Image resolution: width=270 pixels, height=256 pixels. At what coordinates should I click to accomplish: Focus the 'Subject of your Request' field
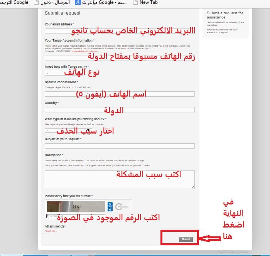(x=120, y=146)
